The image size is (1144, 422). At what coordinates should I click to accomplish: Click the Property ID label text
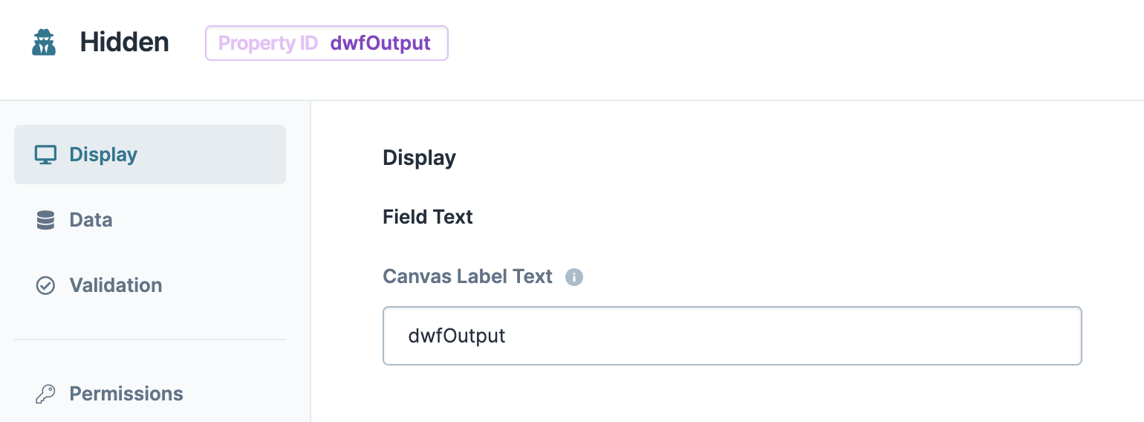click(x=268, y=43)
